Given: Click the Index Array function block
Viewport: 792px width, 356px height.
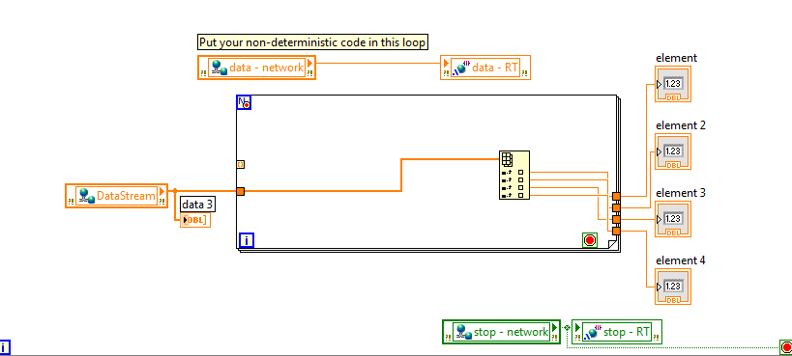Looking at the screenshot, I should (514, 175).
